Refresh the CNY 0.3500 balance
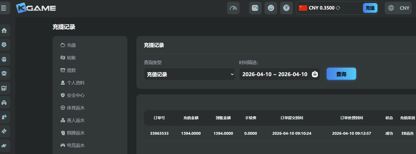 point(338,8)
